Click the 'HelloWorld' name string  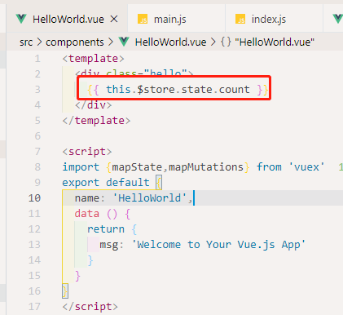coord(149,198)
